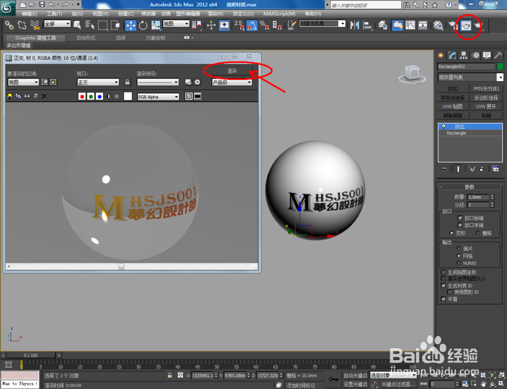Toggle the 封口始端 checkbox
The height and width of the screenshot is (389, 507).
pos(460,218)
